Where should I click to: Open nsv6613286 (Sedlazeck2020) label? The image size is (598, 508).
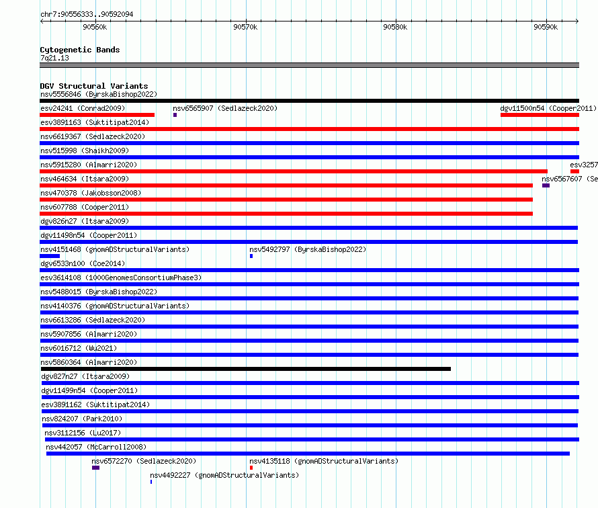click(93, 320)
